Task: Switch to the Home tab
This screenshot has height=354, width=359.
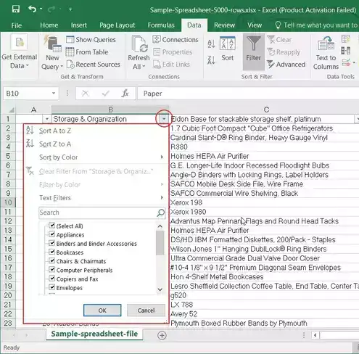Action: click(49, 25)
